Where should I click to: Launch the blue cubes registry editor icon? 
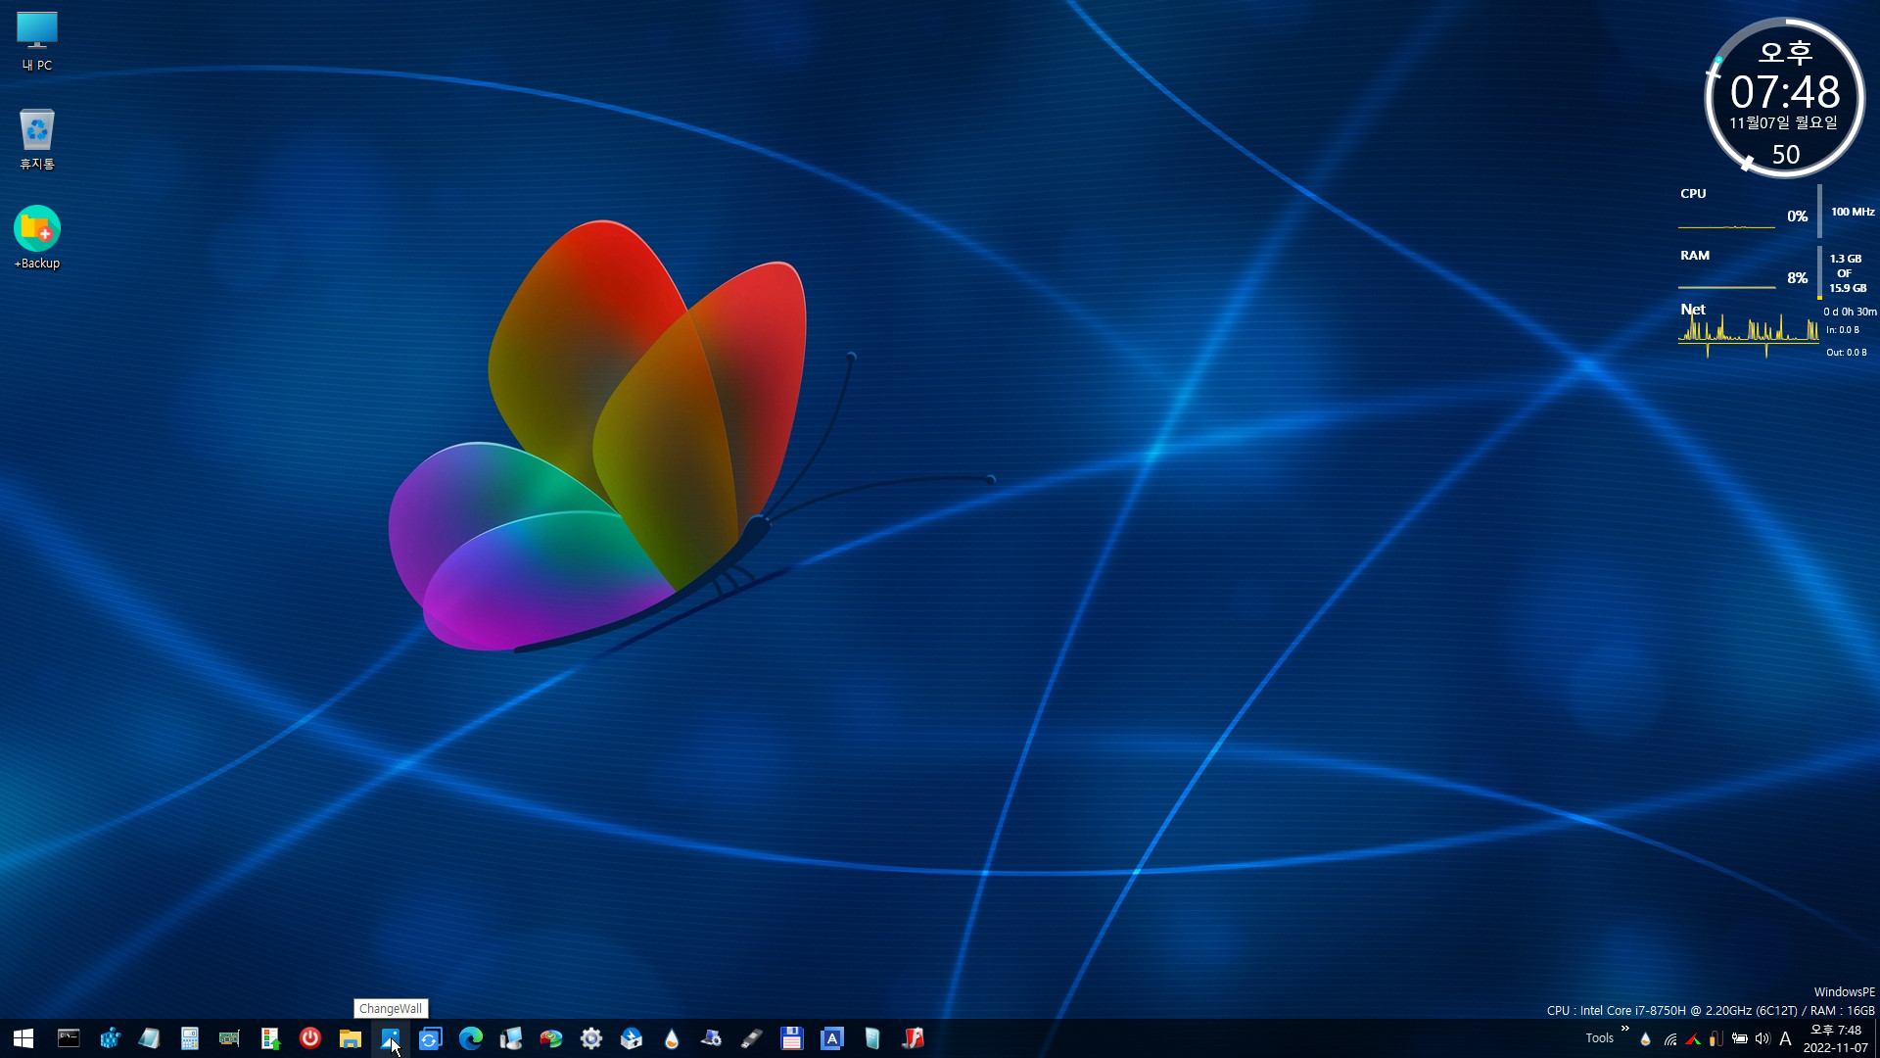click(x=110, y=1038)
